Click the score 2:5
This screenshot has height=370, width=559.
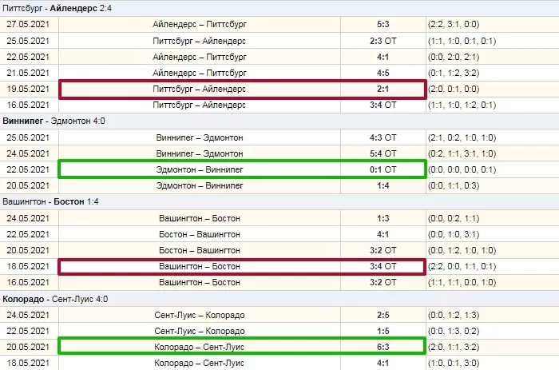click(383, 316)
